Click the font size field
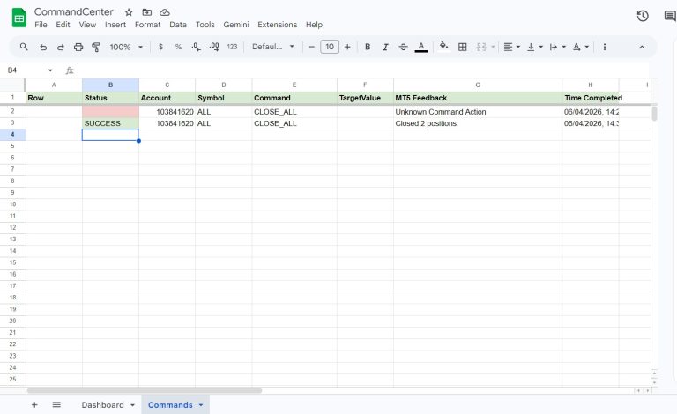Image resolution: width=677 pixels, height=414 pixels. [x=330, y=47]
